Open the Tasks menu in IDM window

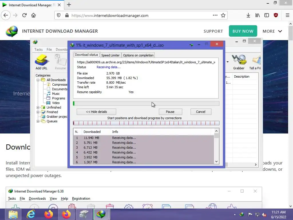[39, 49]
